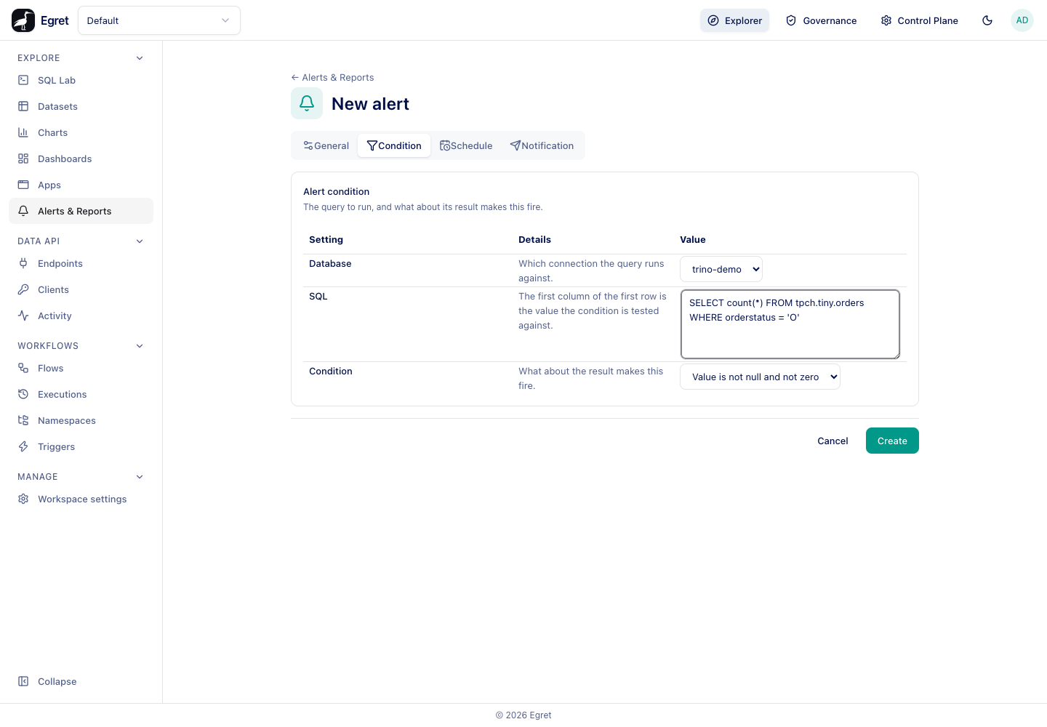Switch to the General tab
This screenshot has height=727, width=1047.
(x=326, y=145)
